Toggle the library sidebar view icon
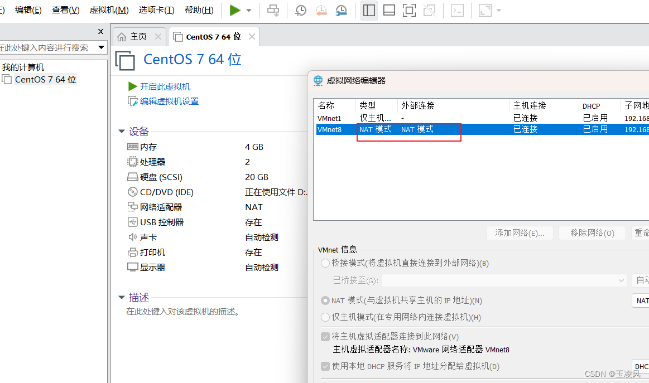This screenshot has width=649, height=383. point(369,11)
